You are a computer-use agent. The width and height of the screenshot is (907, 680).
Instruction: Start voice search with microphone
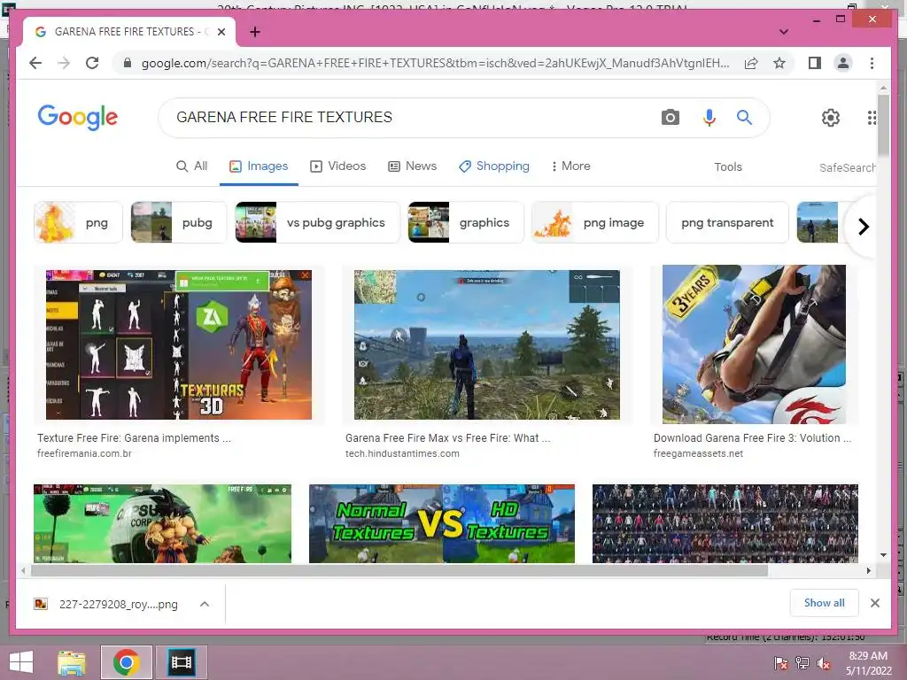tap(709, 118)
